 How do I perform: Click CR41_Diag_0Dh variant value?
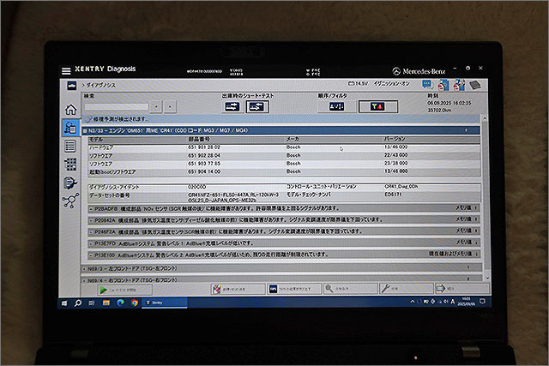tap(401, 187)
